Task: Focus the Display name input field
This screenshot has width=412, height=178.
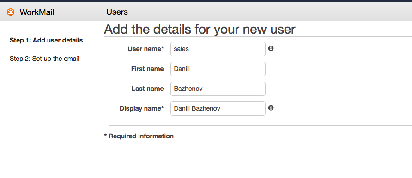Action: (x=218, y=108)
